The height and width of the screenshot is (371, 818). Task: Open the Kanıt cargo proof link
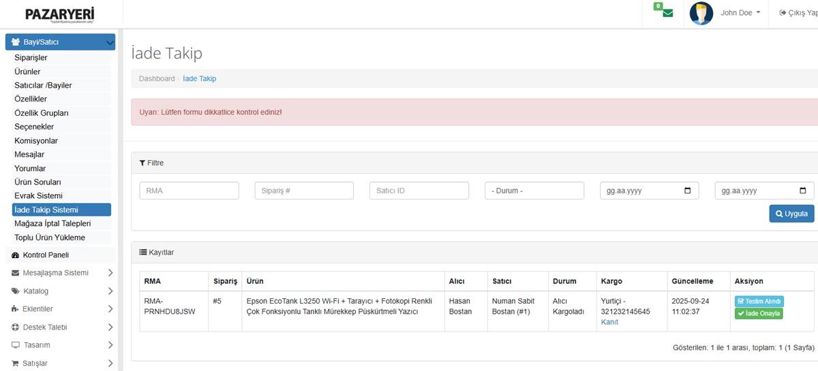click(609, 322)
